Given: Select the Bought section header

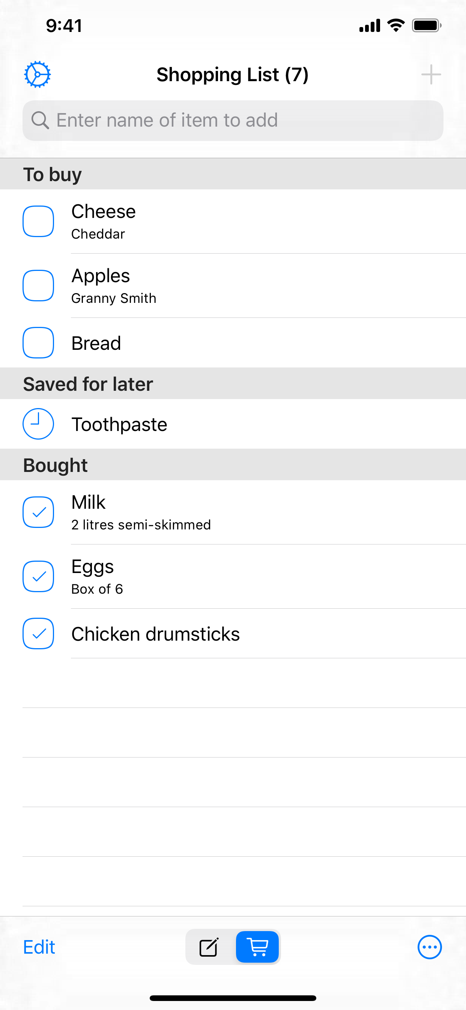Looking at the screenshot, I should point(55,465).
